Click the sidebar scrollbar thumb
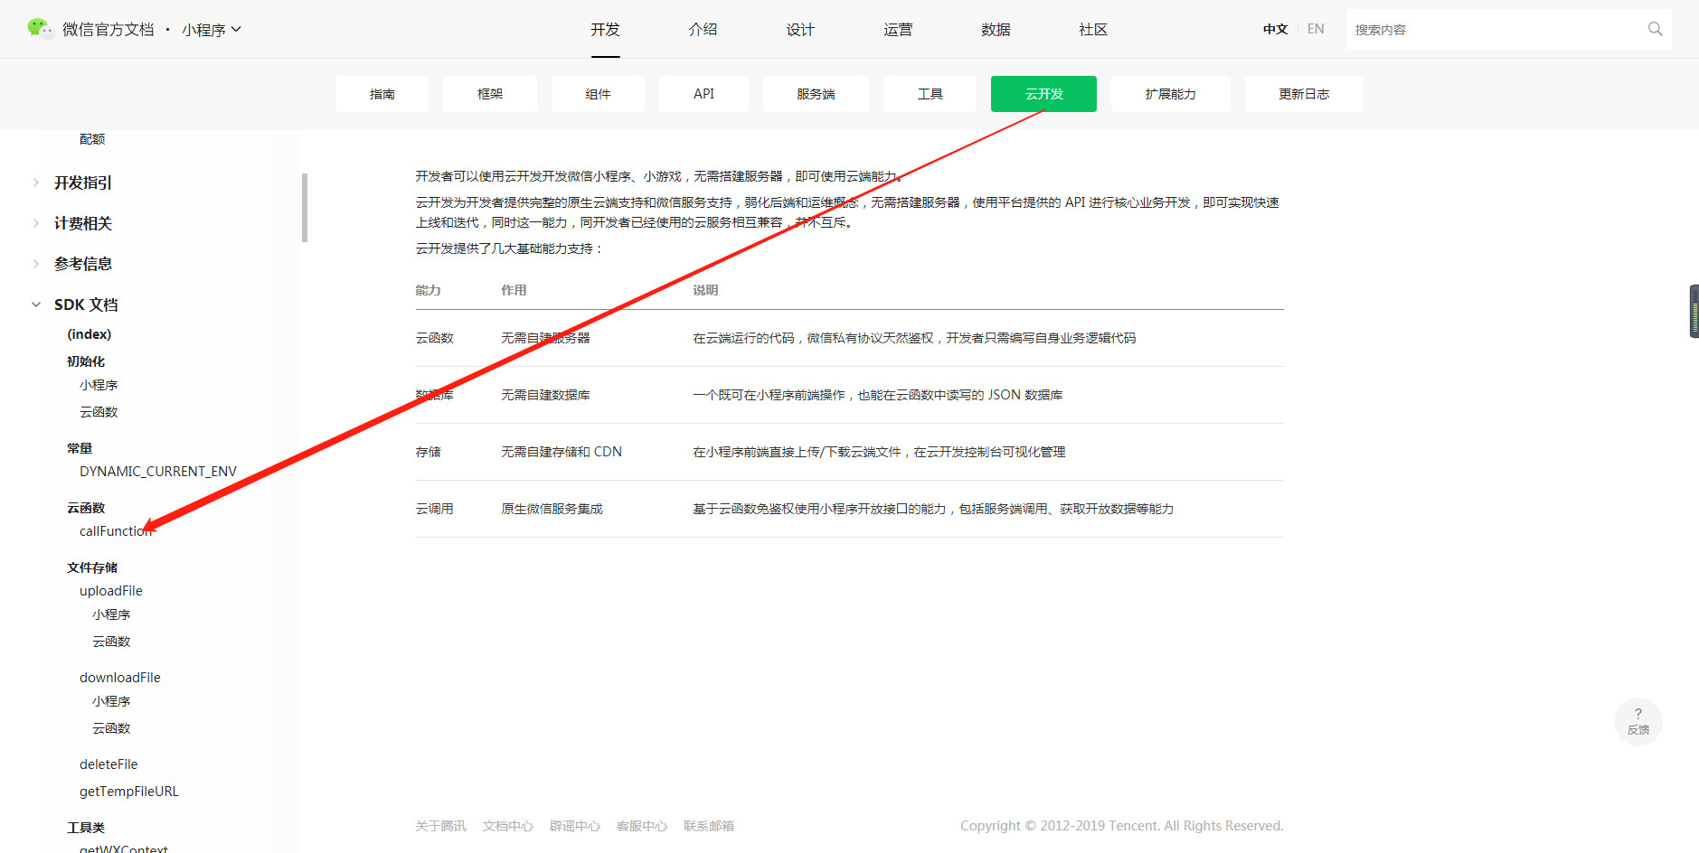 coord(305,208)
